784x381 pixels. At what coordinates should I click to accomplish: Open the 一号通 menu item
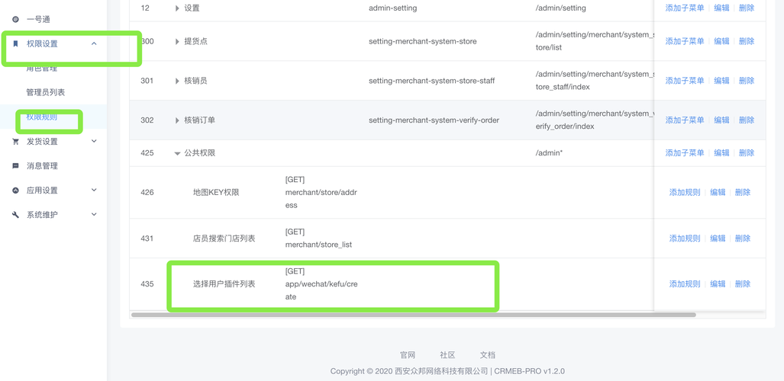(38, 20)
